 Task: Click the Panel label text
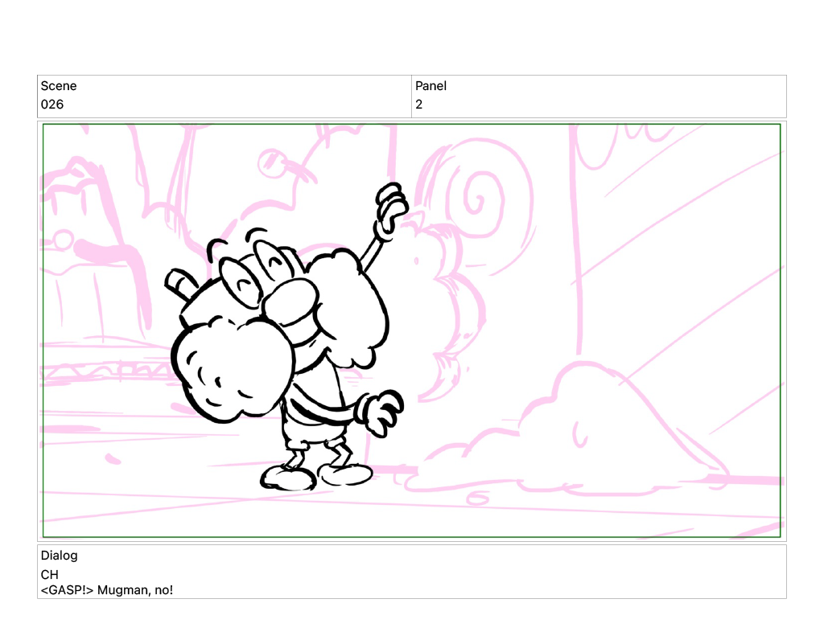tap(431, 86)
